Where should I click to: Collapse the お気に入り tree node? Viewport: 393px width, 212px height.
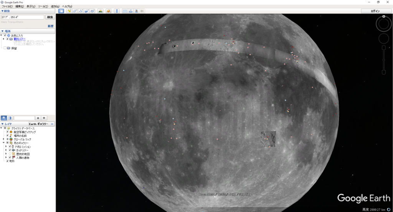coord(1,36)
